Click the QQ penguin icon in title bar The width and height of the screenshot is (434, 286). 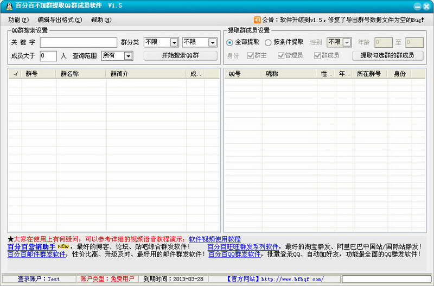tap(9, 6)
